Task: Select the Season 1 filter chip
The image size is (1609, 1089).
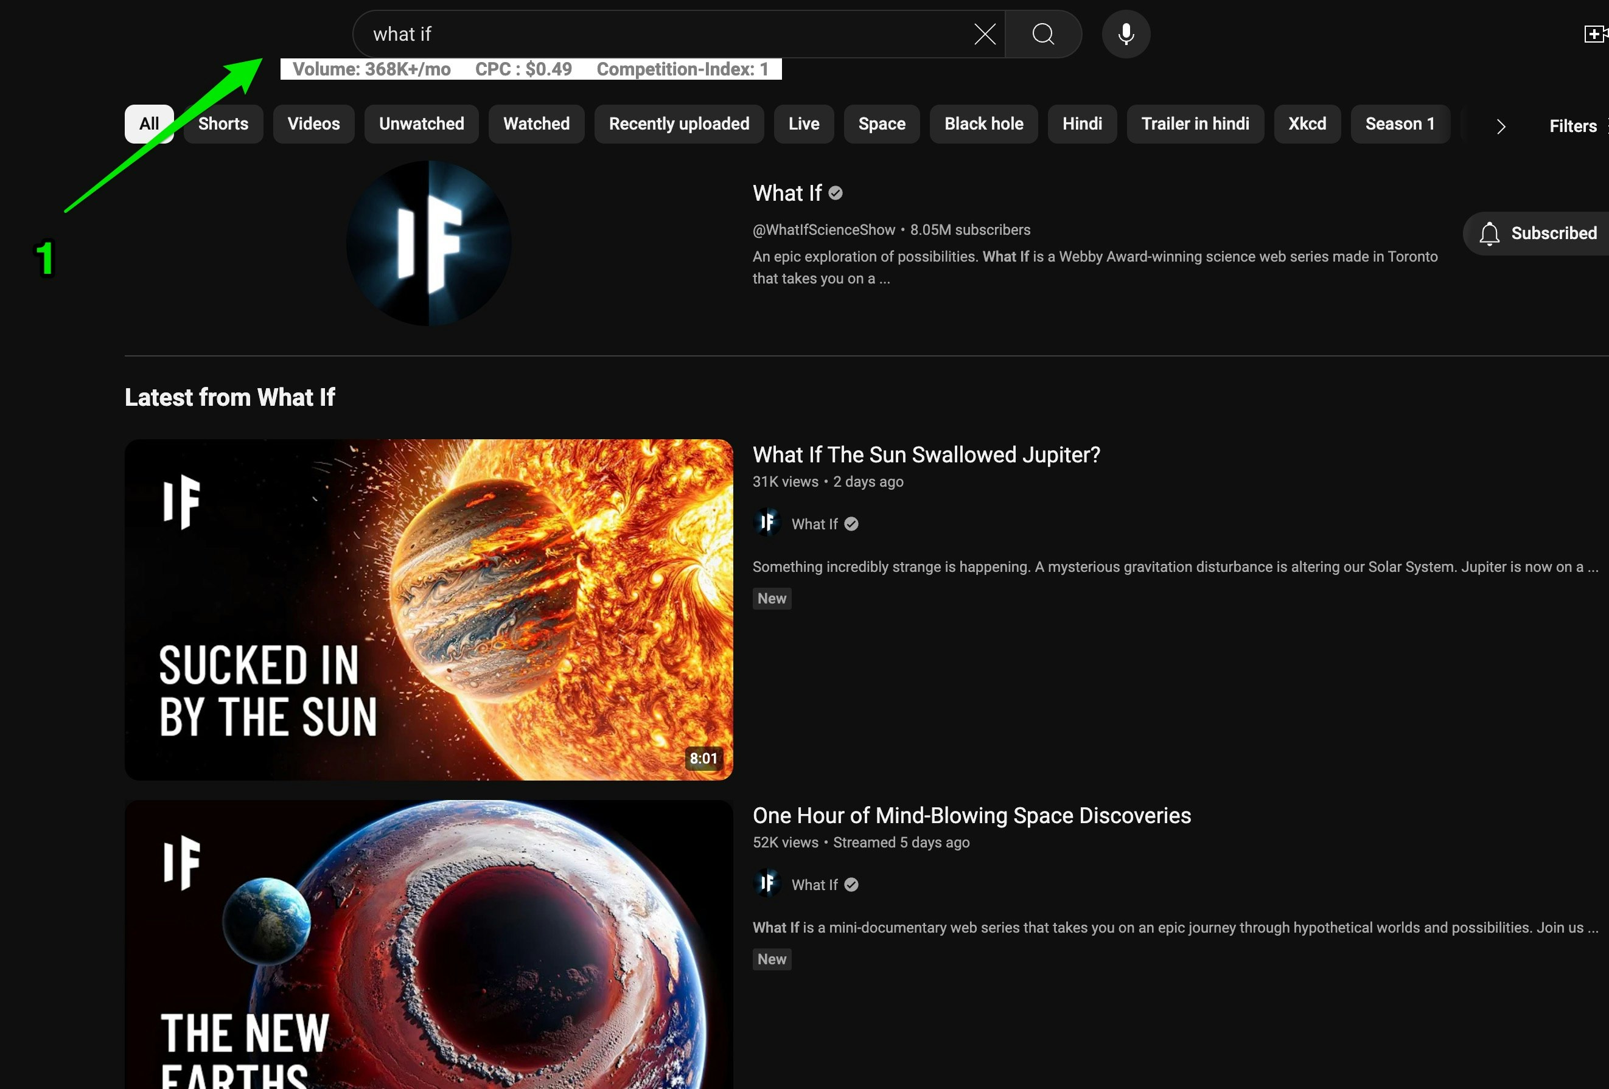Action: [x=1400, y=124]
